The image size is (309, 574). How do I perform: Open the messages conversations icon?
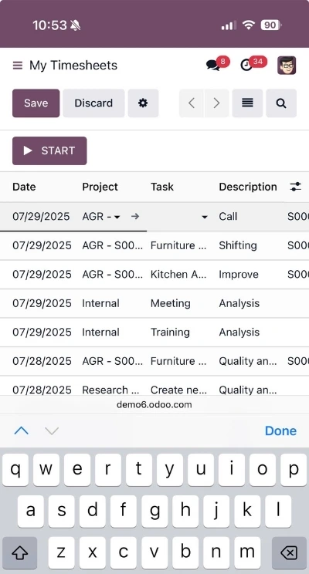point(213,66)
